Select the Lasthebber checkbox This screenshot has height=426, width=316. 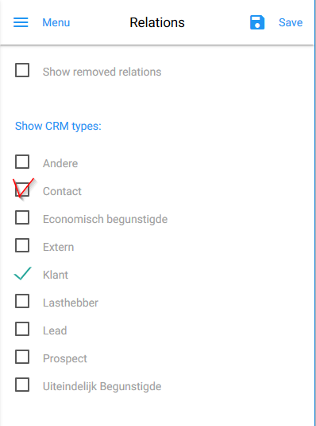click(22, 301)
